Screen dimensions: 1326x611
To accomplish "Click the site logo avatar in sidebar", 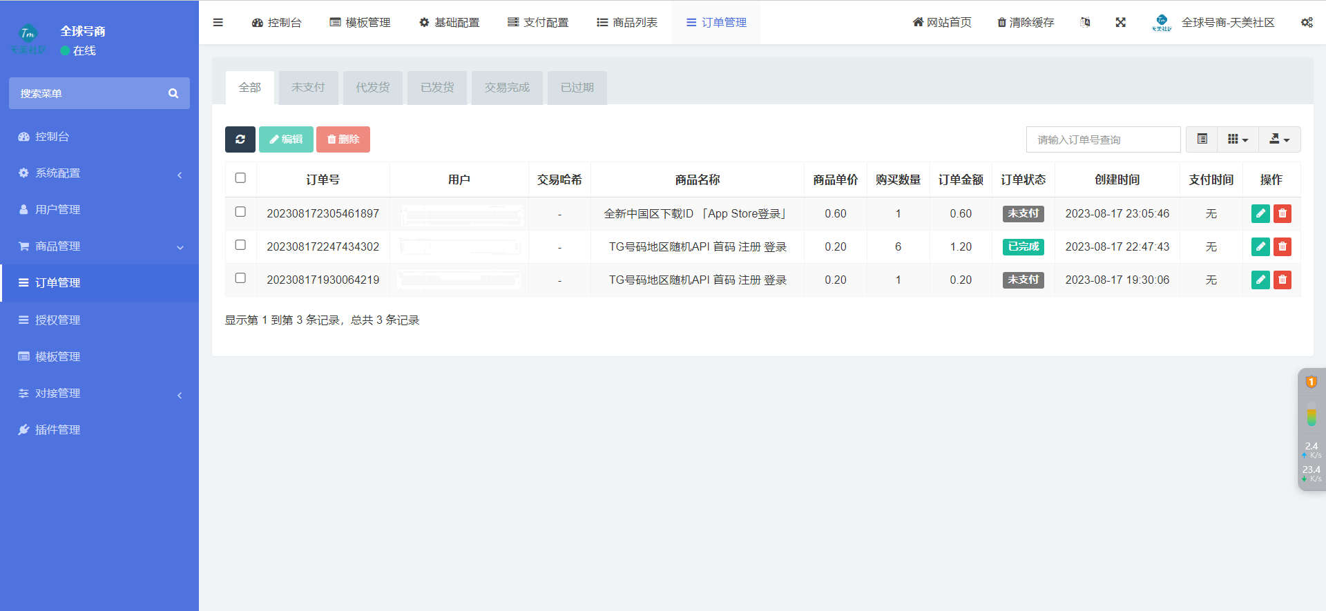I will 28,40.
